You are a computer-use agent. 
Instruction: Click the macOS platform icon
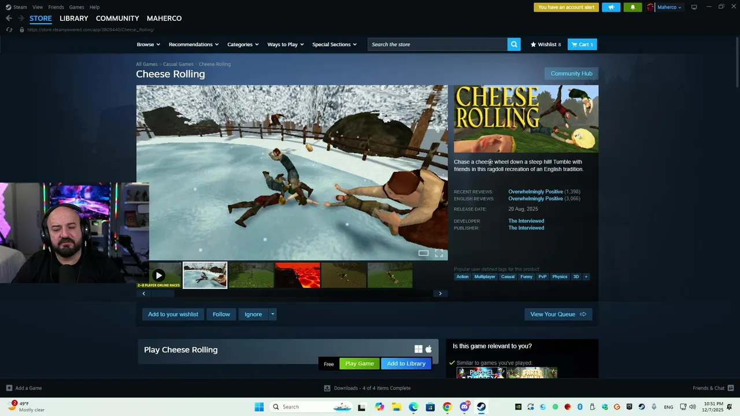coord(428,349)
